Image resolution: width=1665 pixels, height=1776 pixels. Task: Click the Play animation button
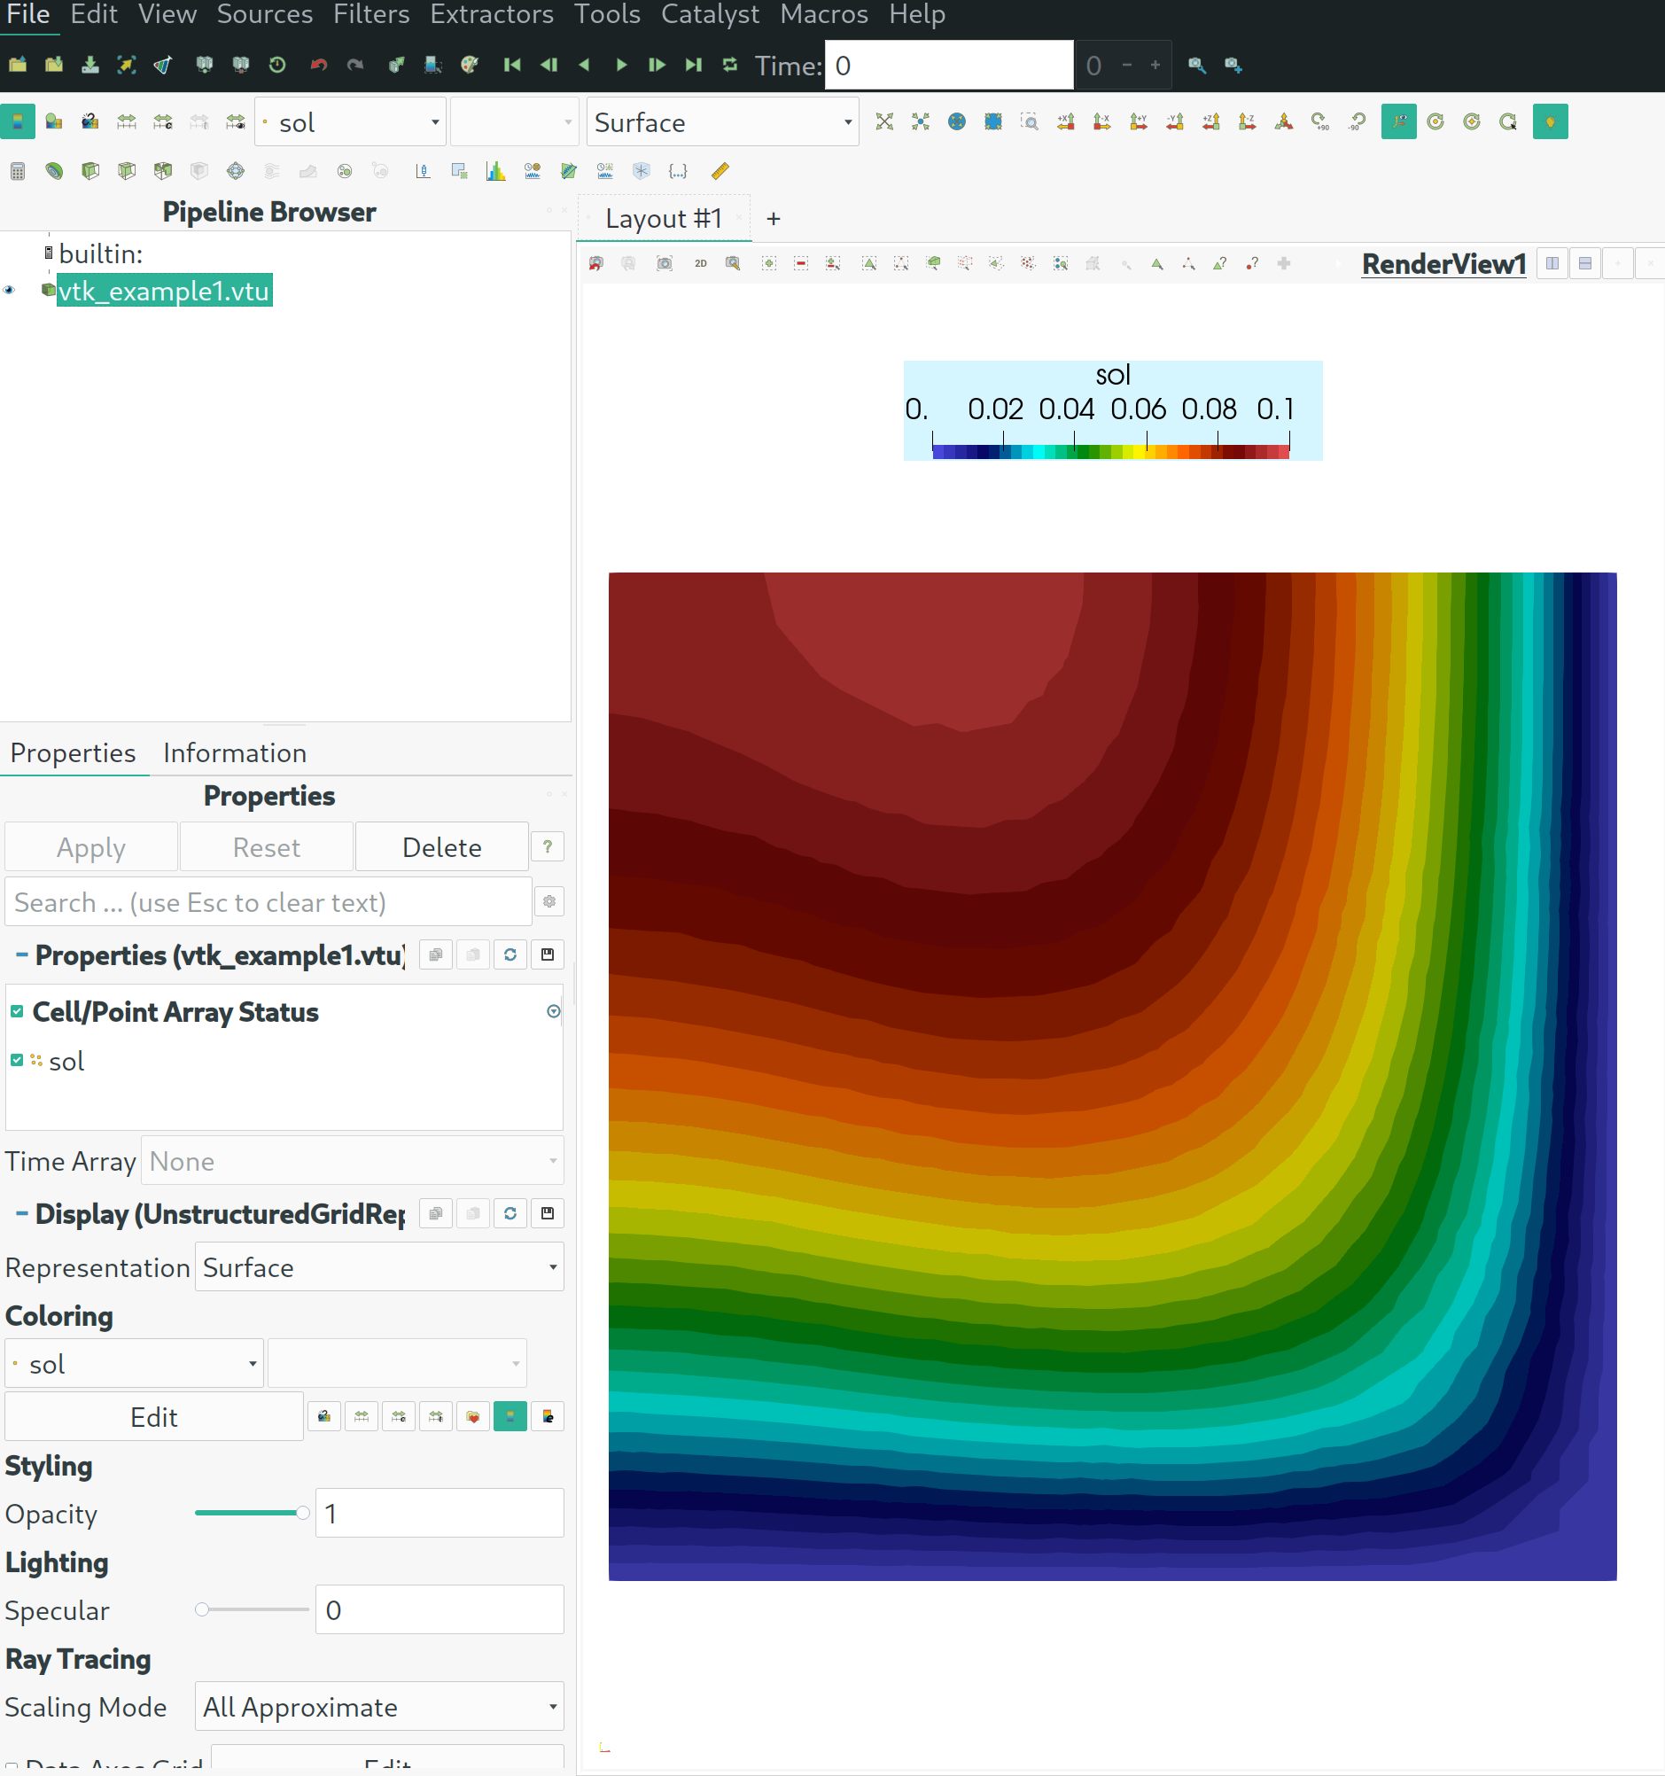pyautogui.click(x=621, y=66)
